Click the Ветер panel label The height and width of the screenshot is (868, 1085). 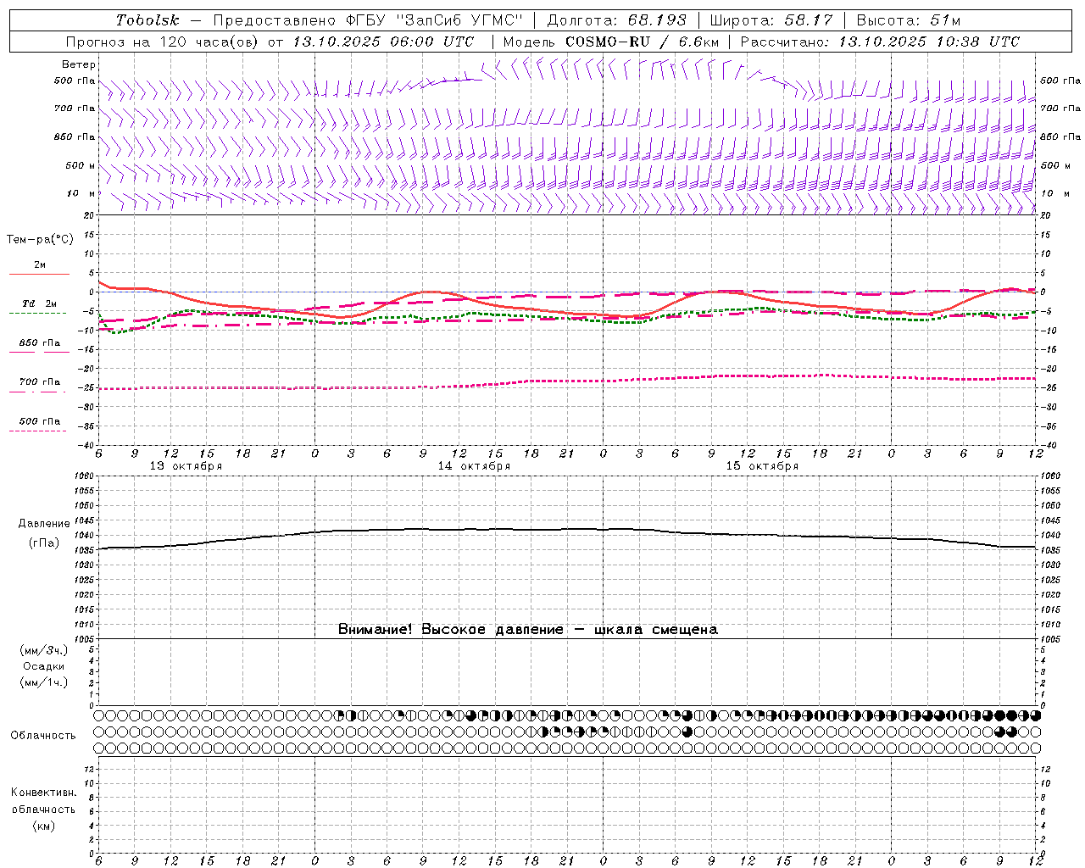click(x=79, y=64)
